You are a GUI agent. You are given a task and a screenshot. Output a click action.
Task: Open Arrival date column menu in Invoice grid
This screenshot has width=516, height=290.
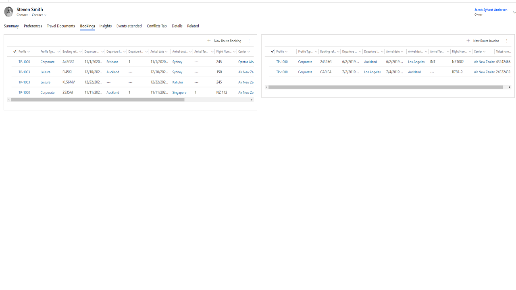[x=402, y=52]
